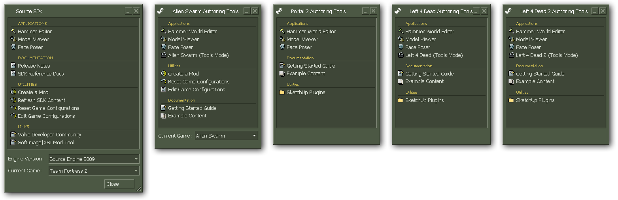618x200 pixels.
Task: Click Face Poser icon in Portal 2 tools
Action: point(282,47)
